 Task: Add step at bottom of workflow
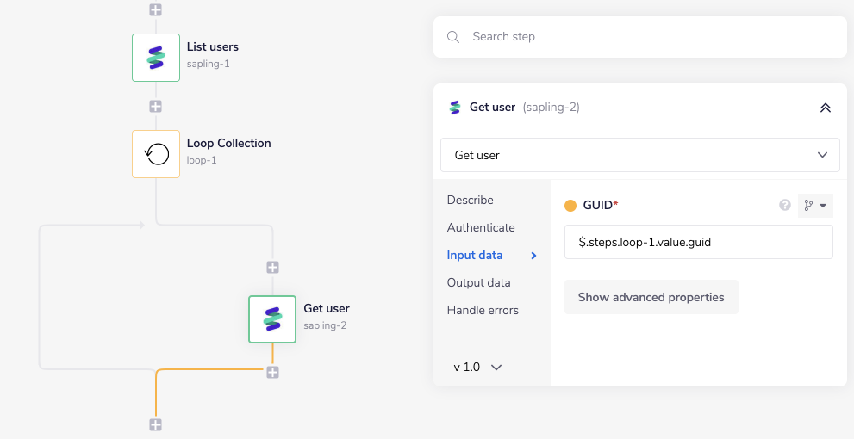tap(155, 424)
